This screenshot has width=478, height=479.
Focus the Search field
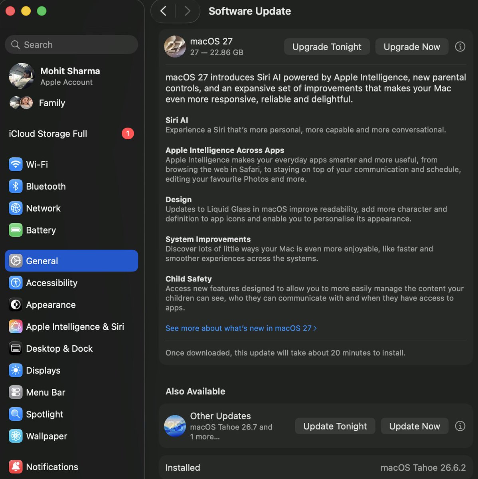[x=71, y=45]
